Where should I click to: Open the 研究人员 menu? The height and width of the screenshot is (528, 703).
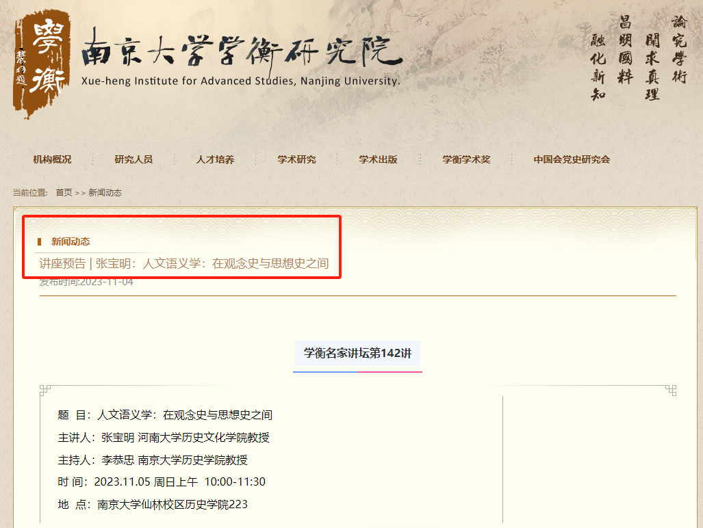pyautogui.click(x=133, y=159)
